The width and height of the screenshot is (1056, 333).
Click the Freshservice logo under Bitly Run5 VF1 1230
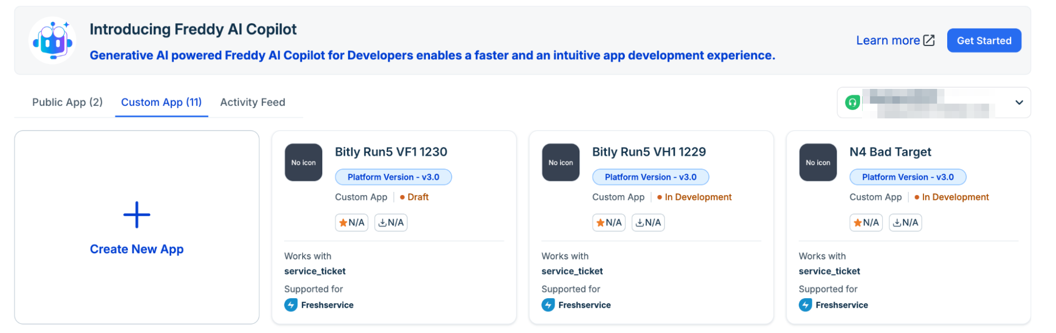pyautogui.click(x=291, y=305)
